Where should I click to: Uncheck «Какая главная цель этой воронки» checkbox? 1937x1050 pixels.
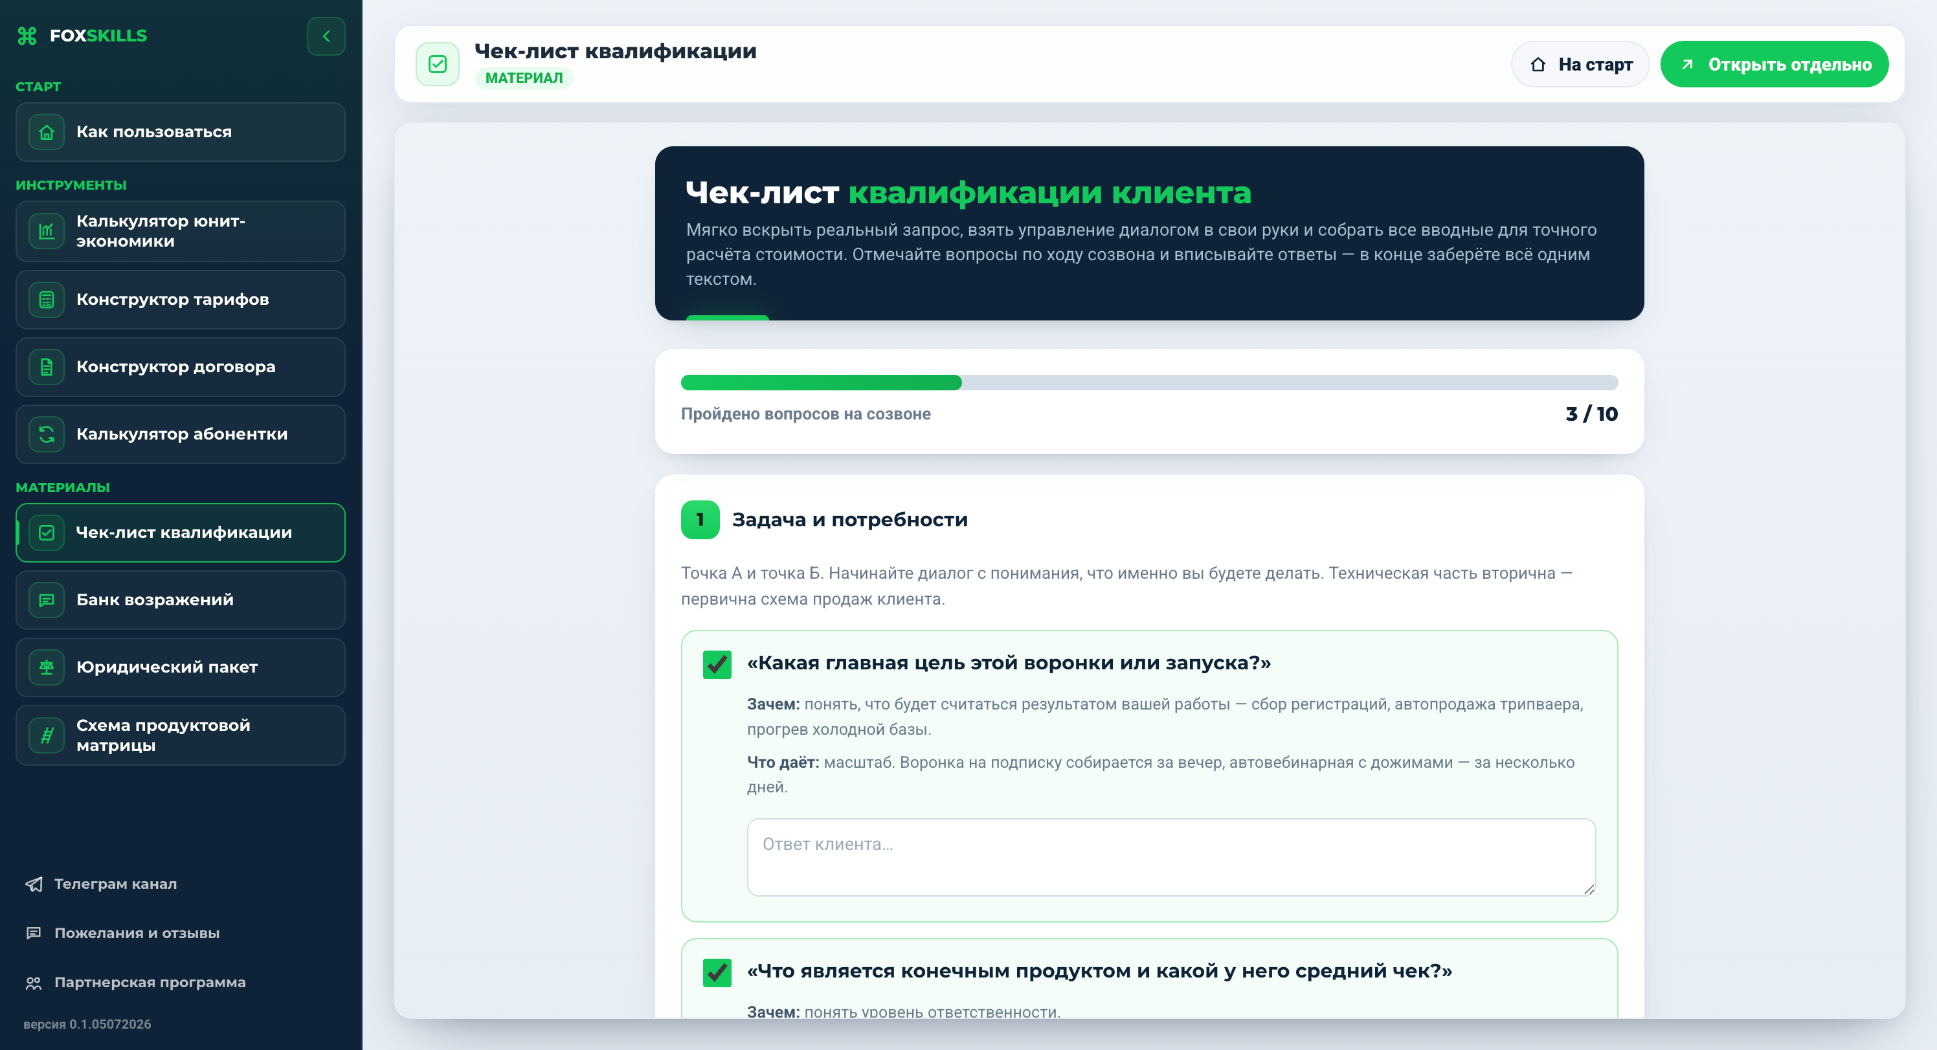[x=717, y=664]
